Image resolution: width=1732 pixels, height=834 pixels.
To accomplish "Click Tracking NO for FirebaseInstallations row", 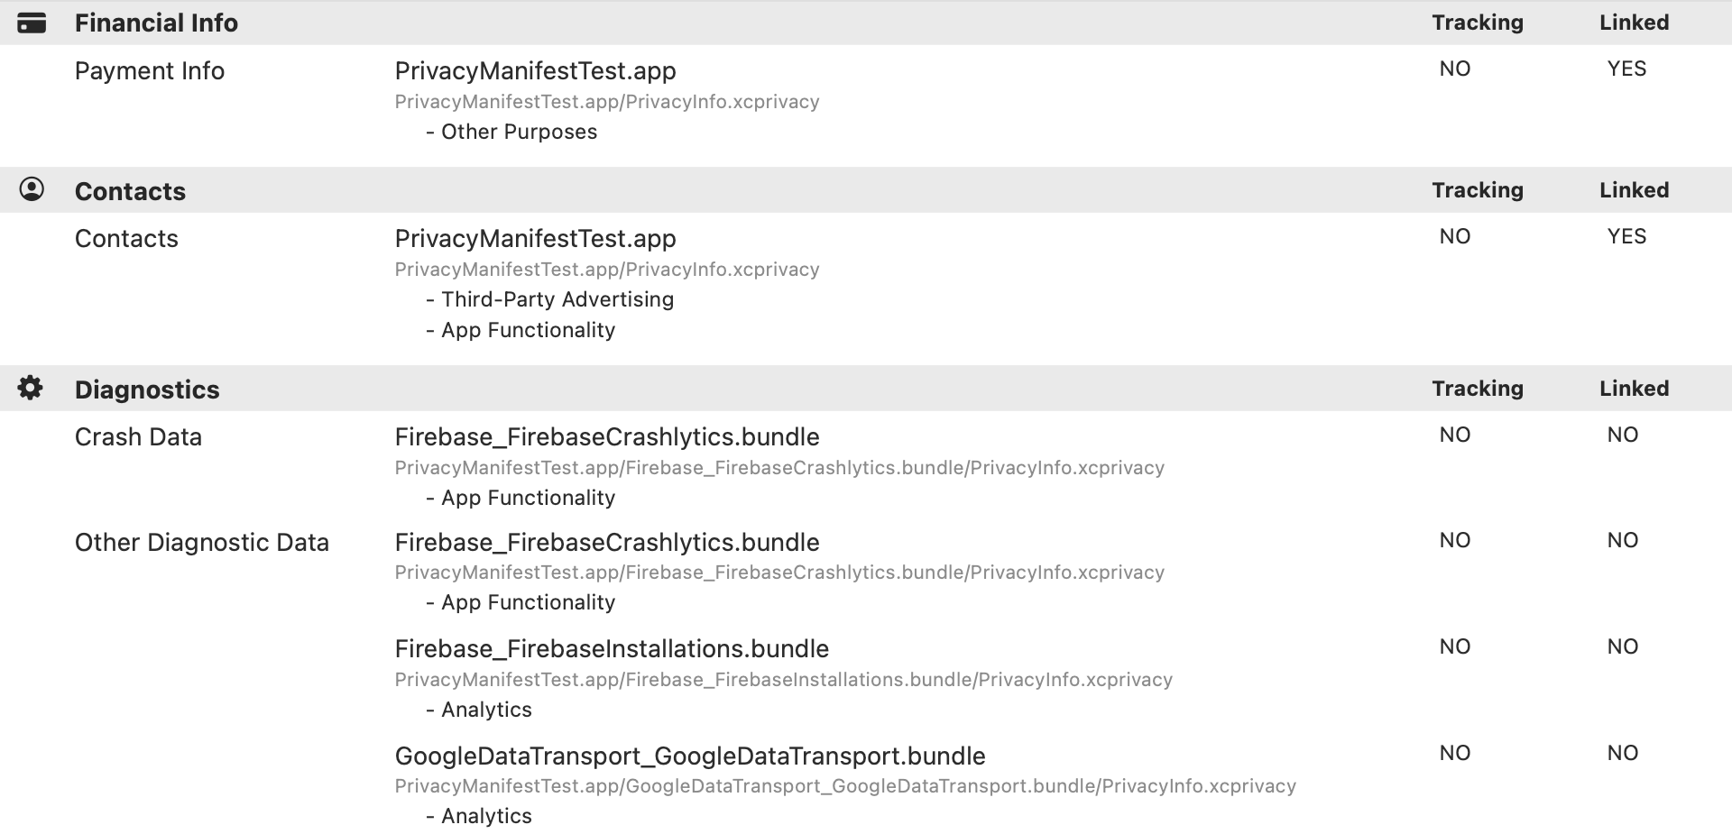I will point(1455,646).
